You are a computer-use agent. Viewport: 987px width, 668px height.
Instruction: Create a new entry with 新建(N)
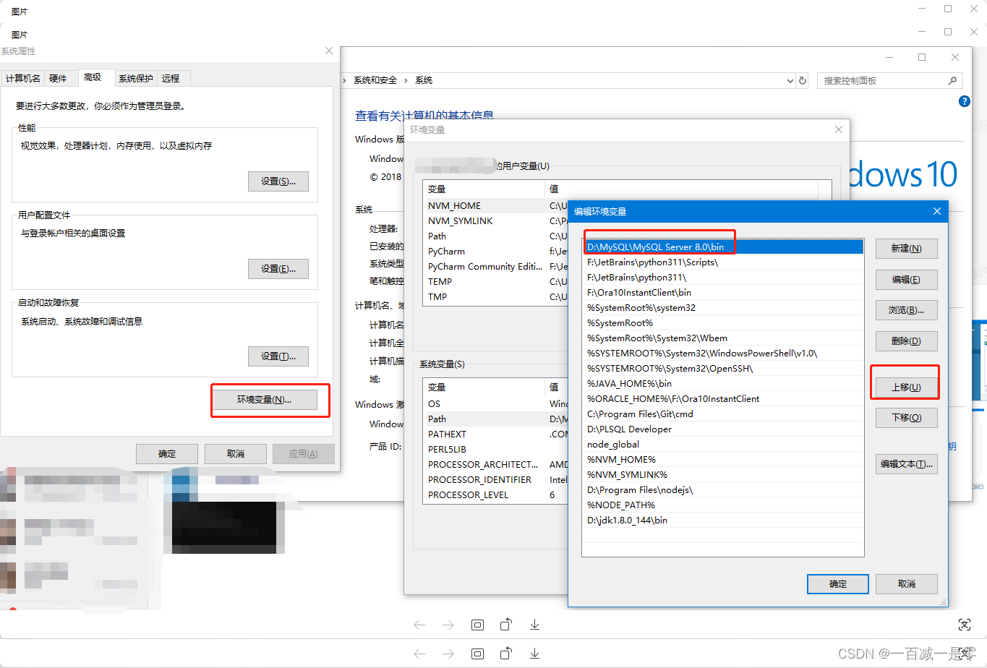906,248
